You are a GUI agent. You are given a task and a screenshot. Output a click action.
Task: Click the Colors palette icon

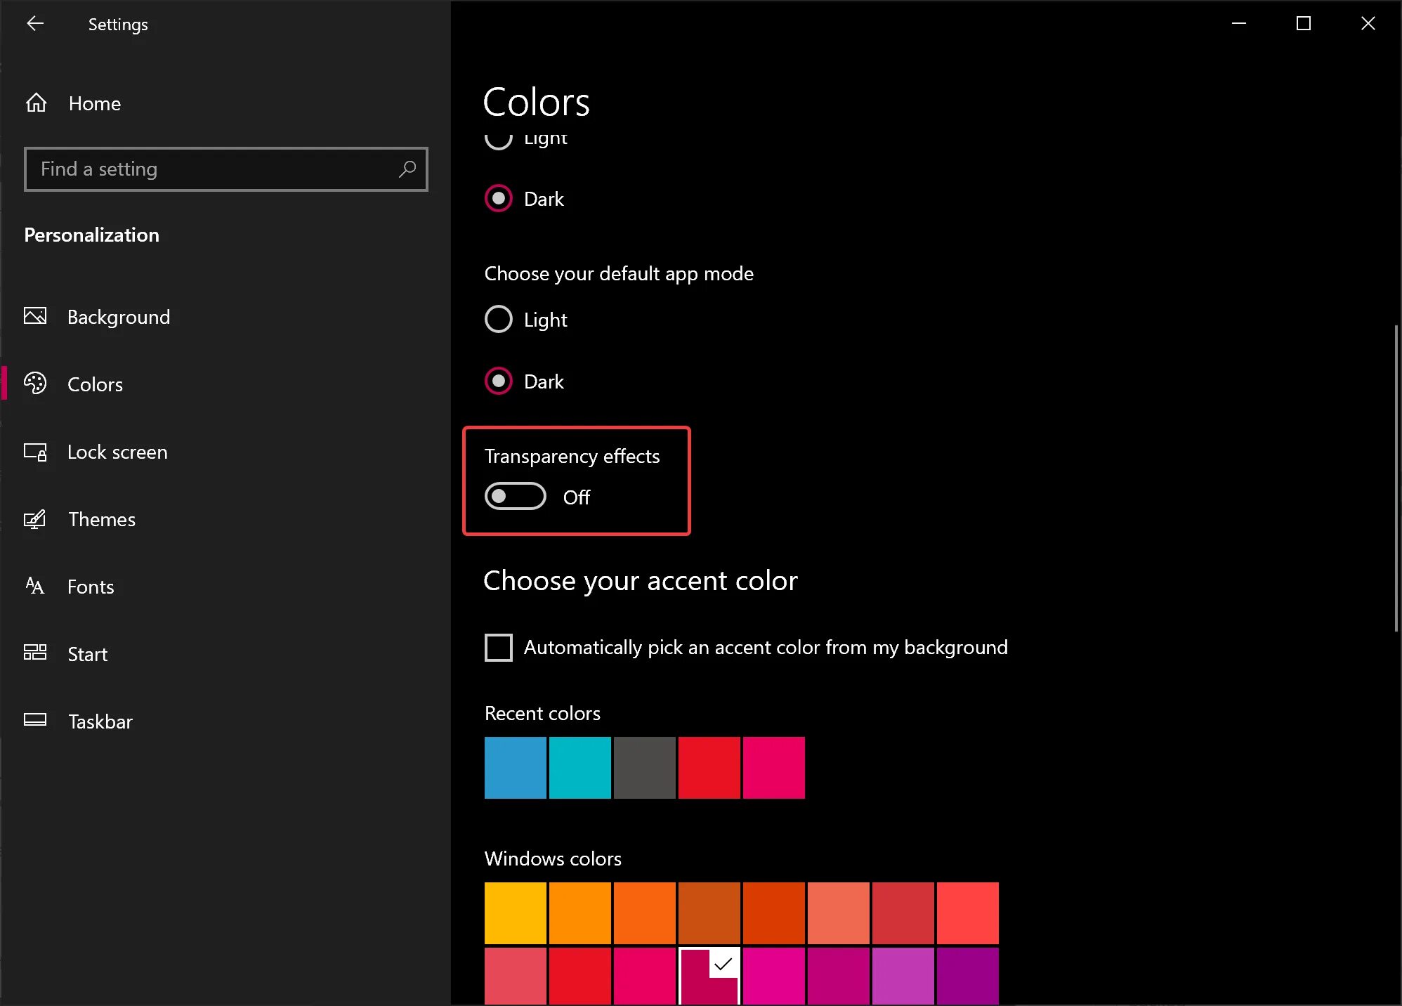35,384
